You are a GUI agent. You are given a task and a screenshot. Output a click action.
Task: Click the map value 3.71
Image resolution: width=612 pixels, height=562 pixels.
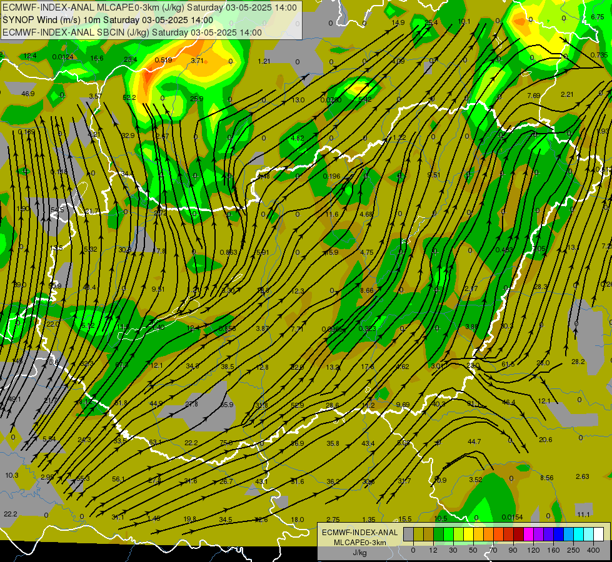click(197, 61)
